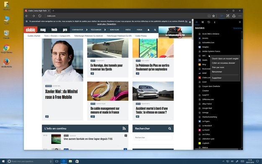Open the Windows Start menu
This screenshot has height=164, width=262.
click(3, 161)
